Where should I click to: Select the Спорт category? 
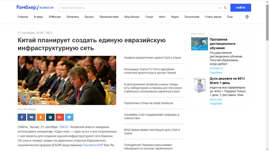pos(149,17)
